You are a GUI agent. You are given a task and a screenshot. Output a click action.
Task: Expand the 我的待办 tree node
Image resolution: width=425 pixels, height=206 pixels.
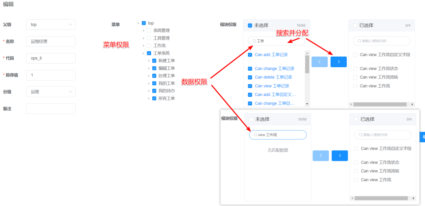coord(149,91)
